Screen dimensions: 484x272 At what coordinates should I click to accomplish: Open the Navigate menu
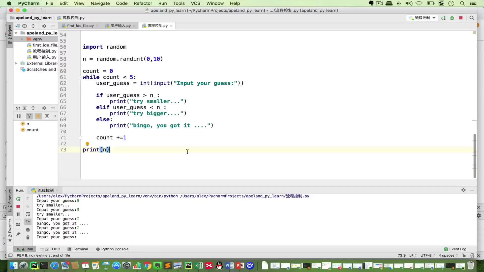[100, 3]
